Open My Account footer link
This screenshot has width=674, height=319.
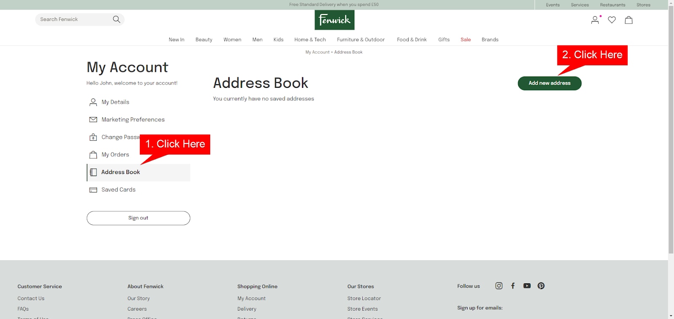coord(251,298)
